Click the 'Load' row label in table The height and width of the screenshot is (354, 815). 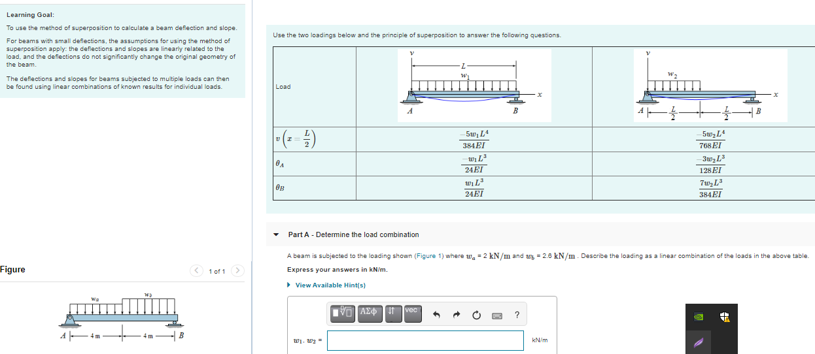tap(283, 87)
